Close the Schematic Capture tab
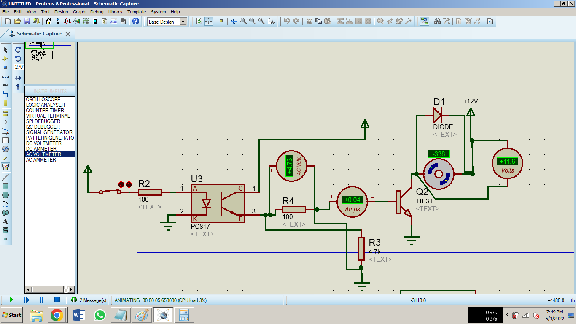This screenshot has width=576, height=324. (68, 34)
